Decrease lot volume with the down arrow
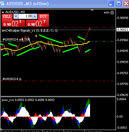Image resolution: width=129 pixels, height=132 pixels. coord(16,16)
